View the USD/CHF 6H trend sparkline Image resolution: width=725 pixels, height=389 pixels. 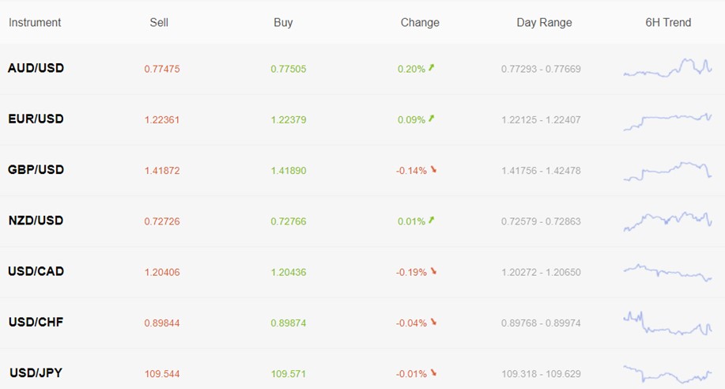[x=667, y=324]
